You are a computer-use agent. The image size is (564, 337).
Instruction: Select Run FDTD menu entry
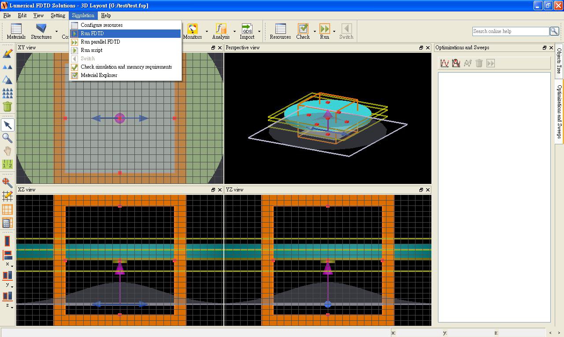point(126,33)
